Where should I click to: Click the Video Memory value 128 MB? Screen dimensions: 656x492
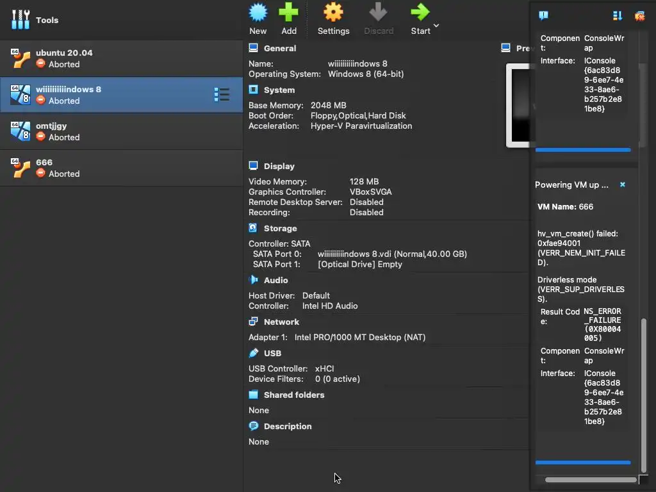[364, 181]
